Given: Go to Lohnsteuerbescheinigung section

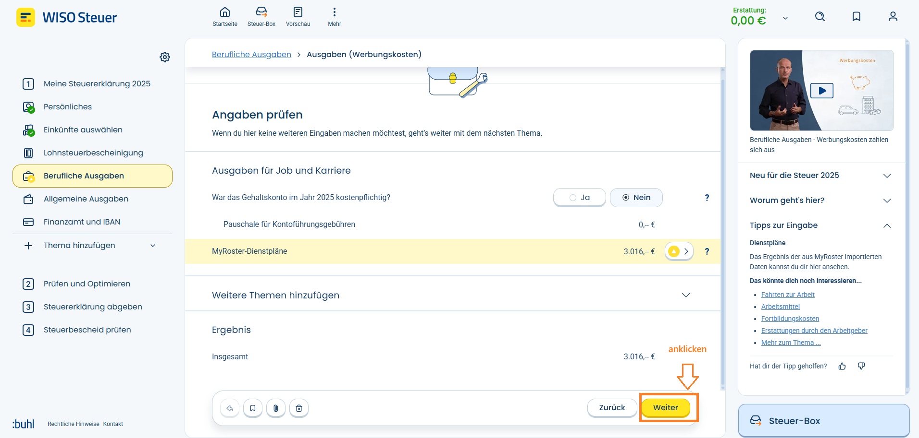Looking at the screenshot, I should coord(93,153).
